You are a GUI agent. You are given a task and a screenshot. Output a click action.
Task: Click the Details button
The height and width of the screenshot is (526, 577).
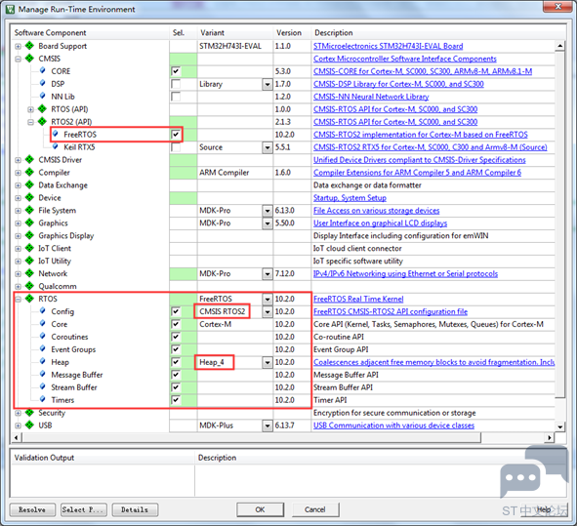[135, 509]
